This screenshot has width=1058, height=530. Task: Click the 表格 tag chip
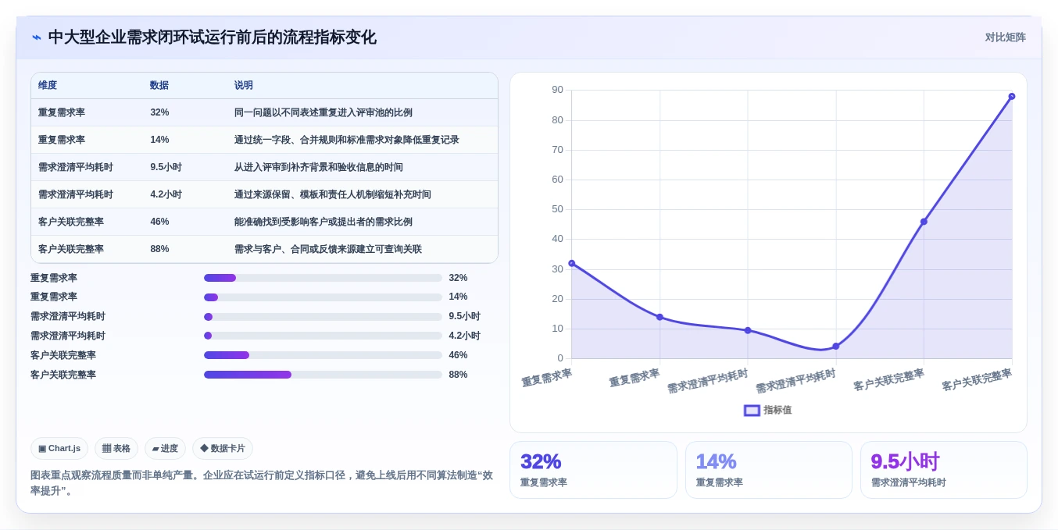click(116, 448)
